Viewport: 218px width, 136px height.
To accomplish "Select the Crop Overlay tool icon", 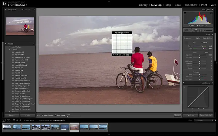I will pyautogui.click(x=186, y=30).
